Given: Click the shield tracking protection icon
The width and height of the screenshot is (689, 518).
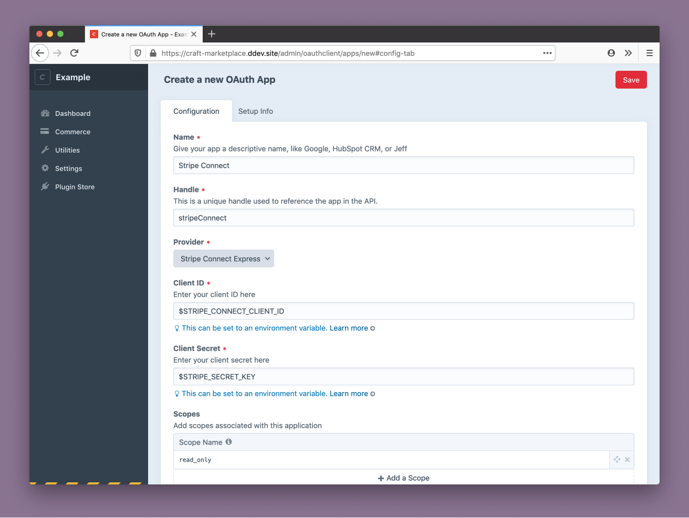Looking at the screenshot, I should click(x=138, y=53).
